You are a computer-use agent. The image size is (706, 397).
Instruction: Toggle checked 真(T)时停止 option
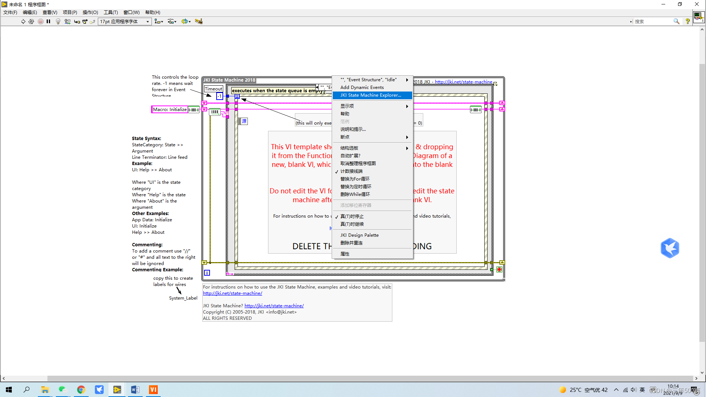(372, 216)
